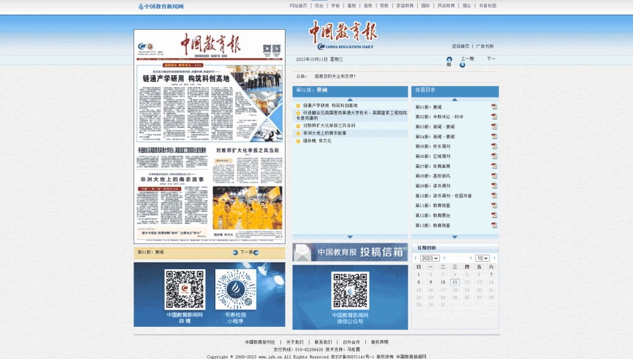
Task: Open 家庭教育 section in top navigation
Action: pos(404,6)
